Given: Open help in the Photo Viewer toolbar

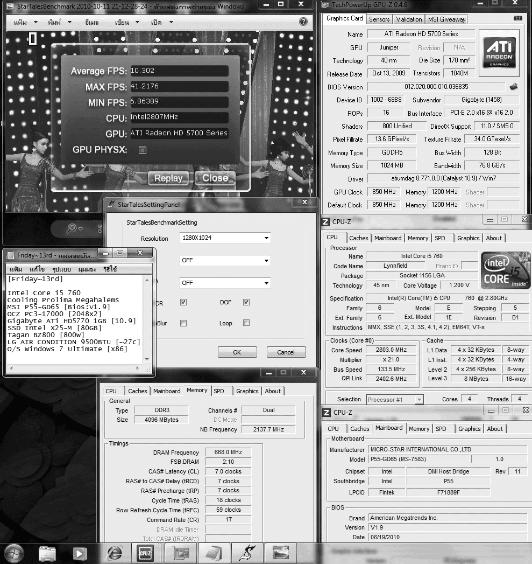Looking at the screenshot, I should pyautogui.click(x=303, y=22).
